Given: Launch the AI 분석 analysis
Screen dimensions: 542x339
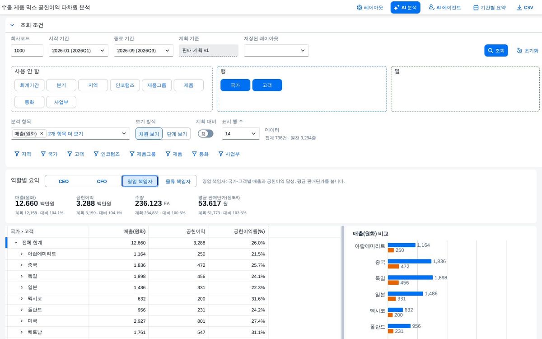Looking at the screenshot, I should [x=405, y=8].
